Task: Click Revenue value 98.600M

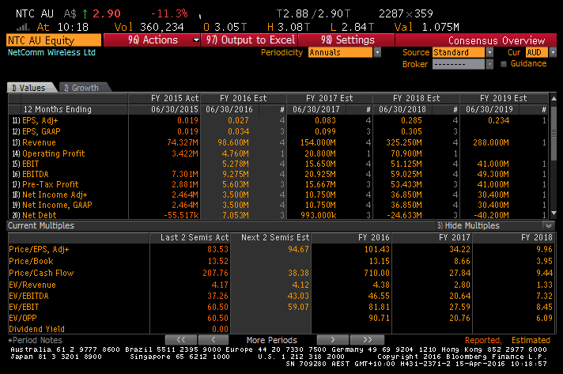Action: click(233, 142)
